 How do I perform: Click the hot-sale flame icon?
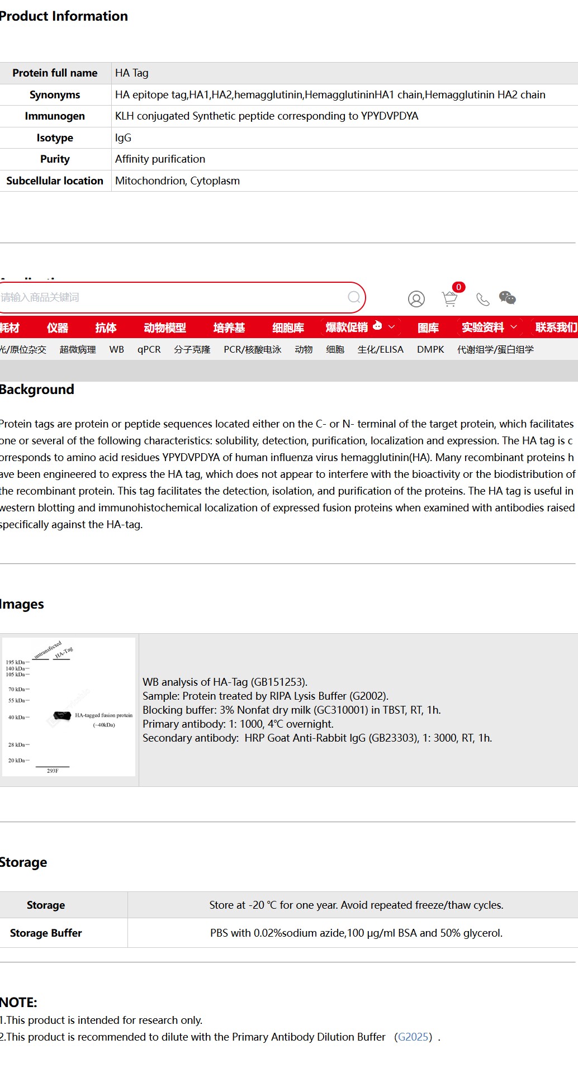tap(377, 325)
